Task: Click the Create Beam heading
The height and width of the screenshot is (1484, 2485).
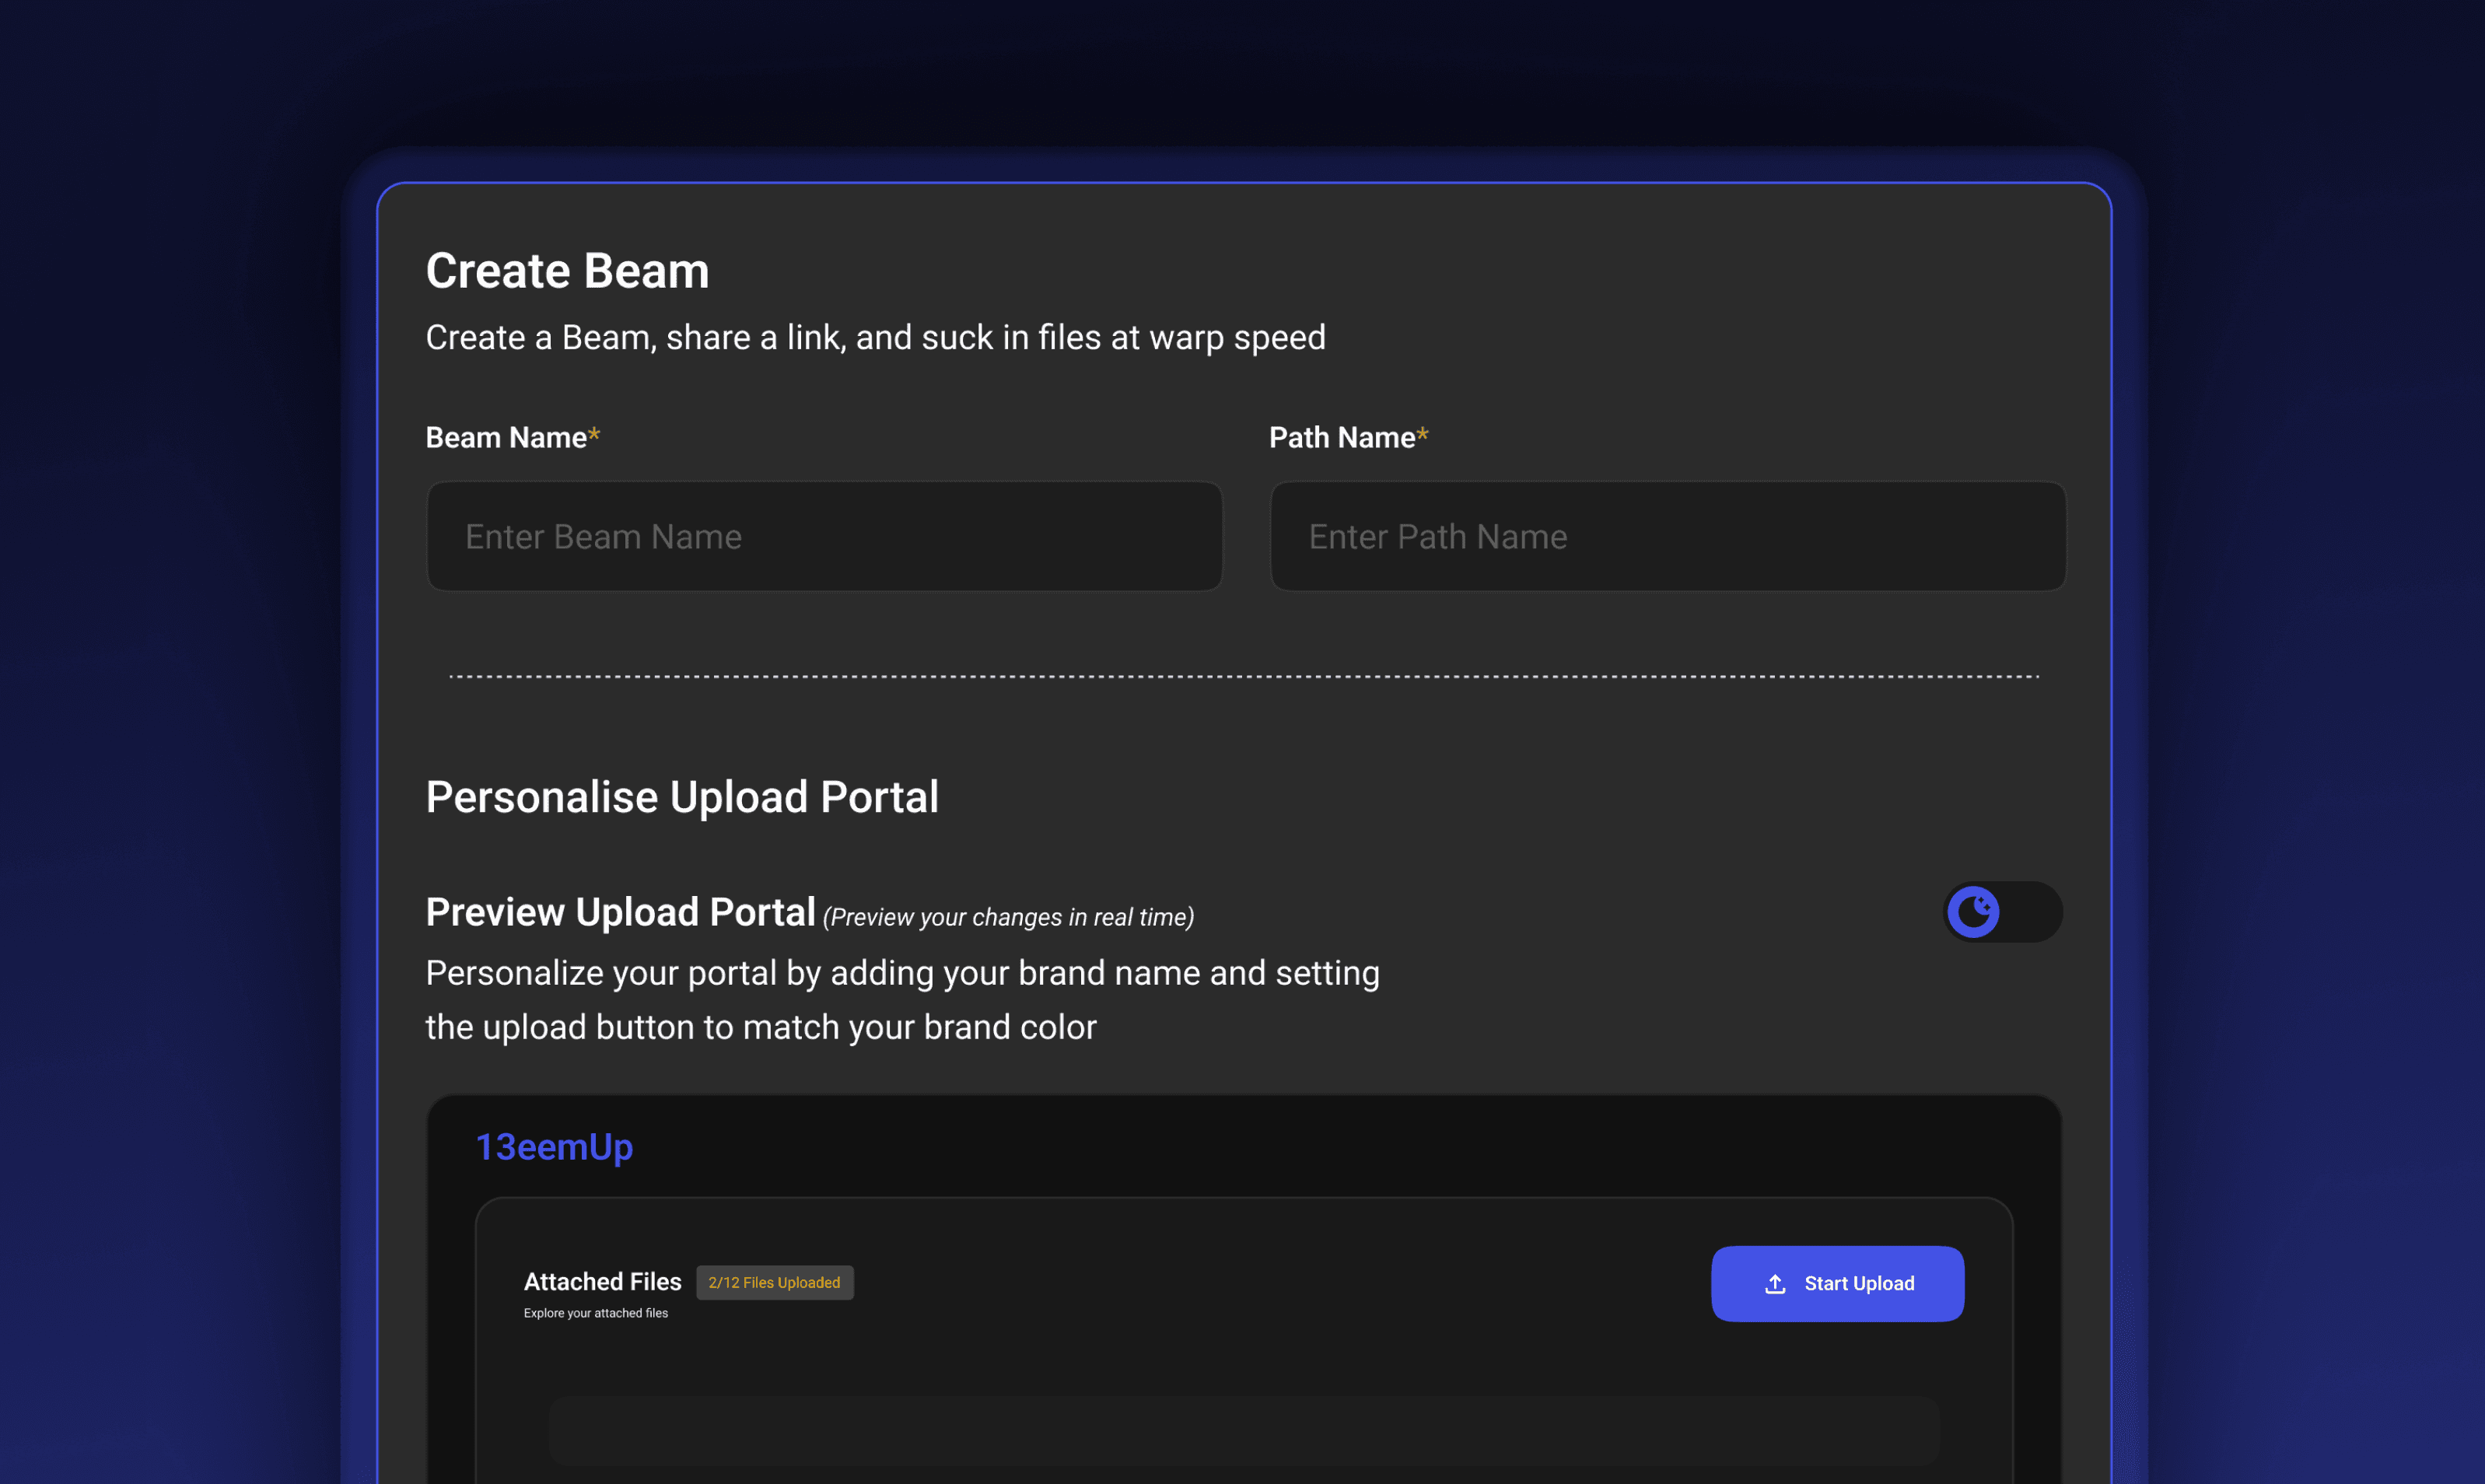Action: point(567,270)
